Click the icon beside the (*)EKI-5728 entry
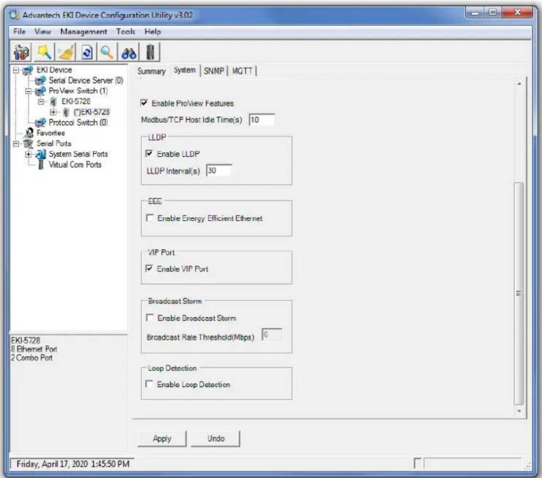Screen dimensions: 542x478 tap(66, 112)
